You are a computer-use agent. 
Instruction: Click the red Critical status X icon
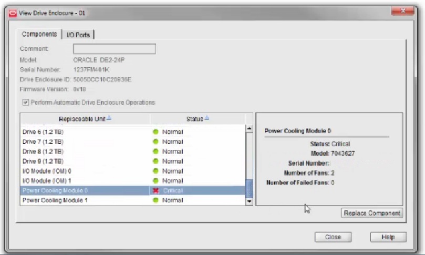(156, 190)
